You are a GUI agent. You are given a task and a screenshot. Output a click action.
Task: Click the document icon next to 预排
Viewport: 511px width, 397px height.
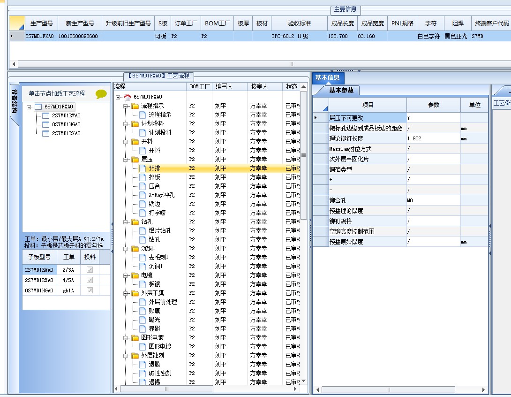[x=143, y=168]
